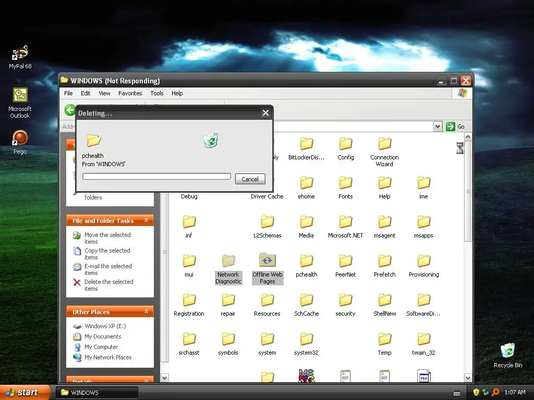Close the Deleting dialog
Screen dimensions: 534x400
tap(265, 113)
